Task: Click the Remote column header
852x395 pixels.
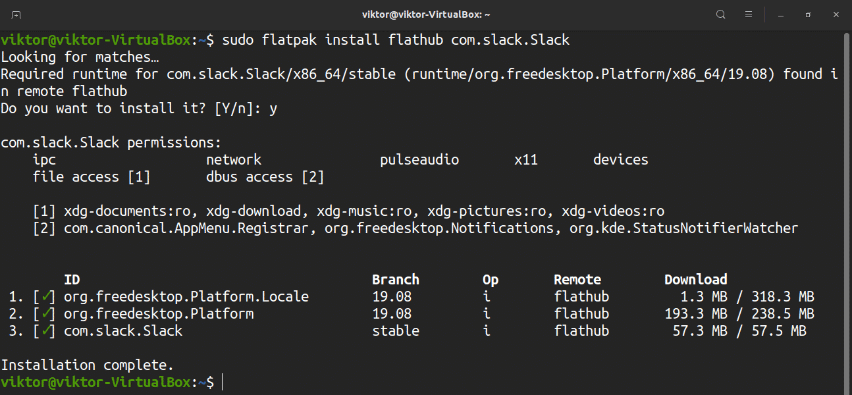Action: tap(577, 280)
